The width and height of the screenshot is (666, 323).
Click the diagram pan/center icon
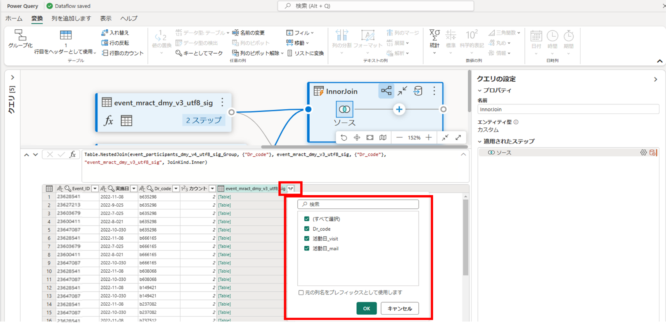tap(357, 138)
